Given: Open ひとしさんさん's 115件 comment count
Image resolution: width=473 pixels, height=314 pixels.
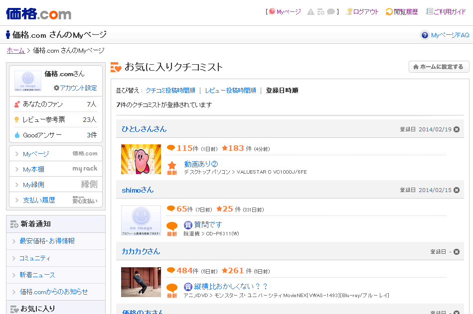Looking at the screenshot, I should (x=187, y=148).
